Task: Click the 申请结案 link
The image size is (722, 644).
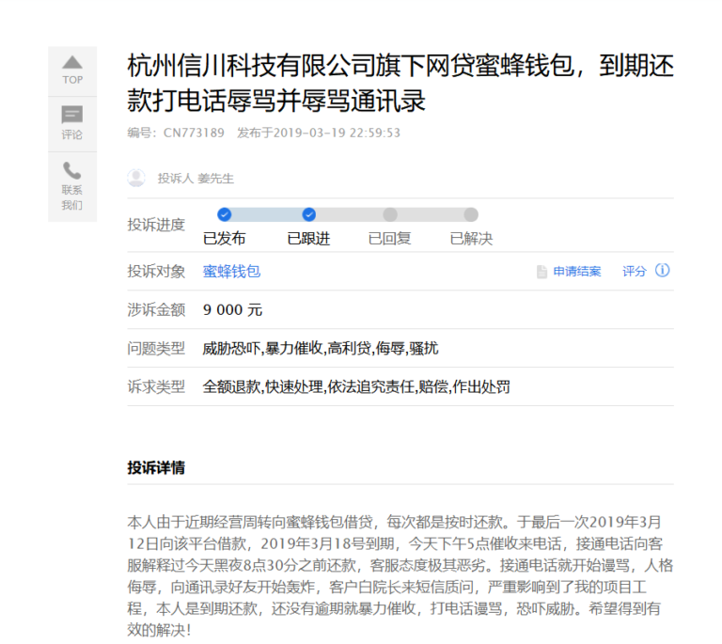Action: (577, 272)
